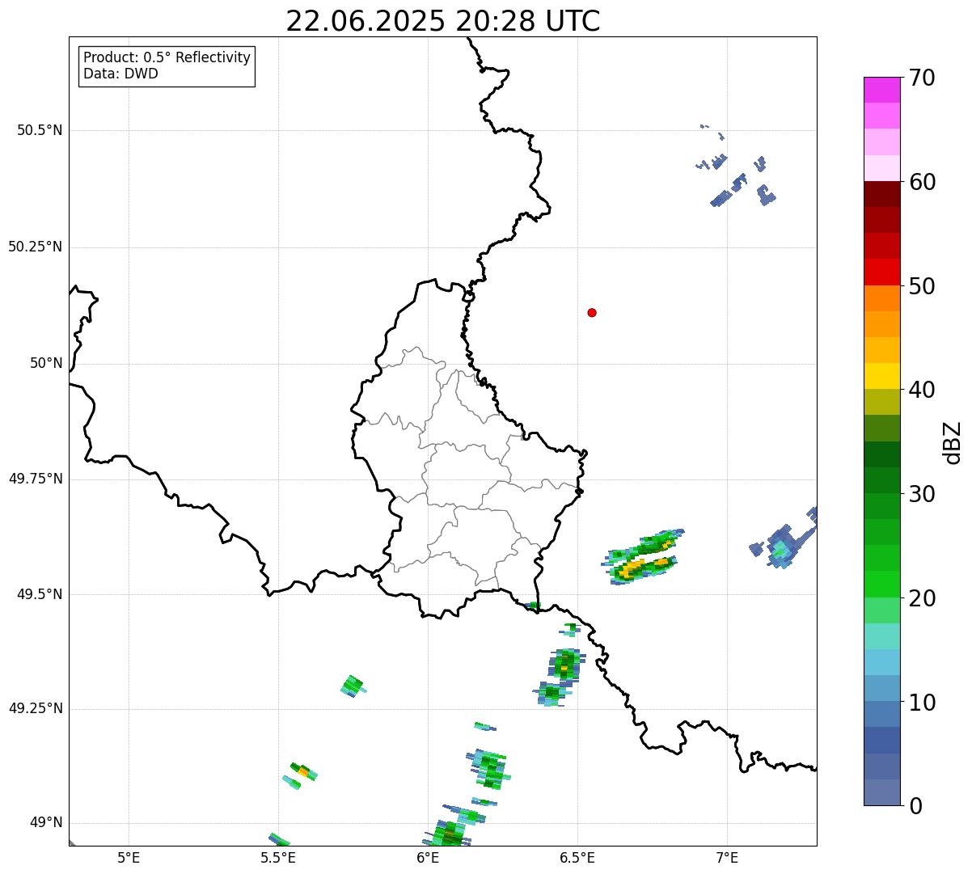Click the 'Data: DWD' label
Image resolution: width=972 pixels, height=874 pixels.
pyautogui.click(x=120, y=74)
